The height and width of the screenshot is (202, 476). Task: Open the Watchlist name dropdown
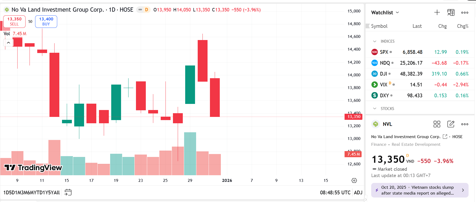pyautogui.click(x=385, y=12)
